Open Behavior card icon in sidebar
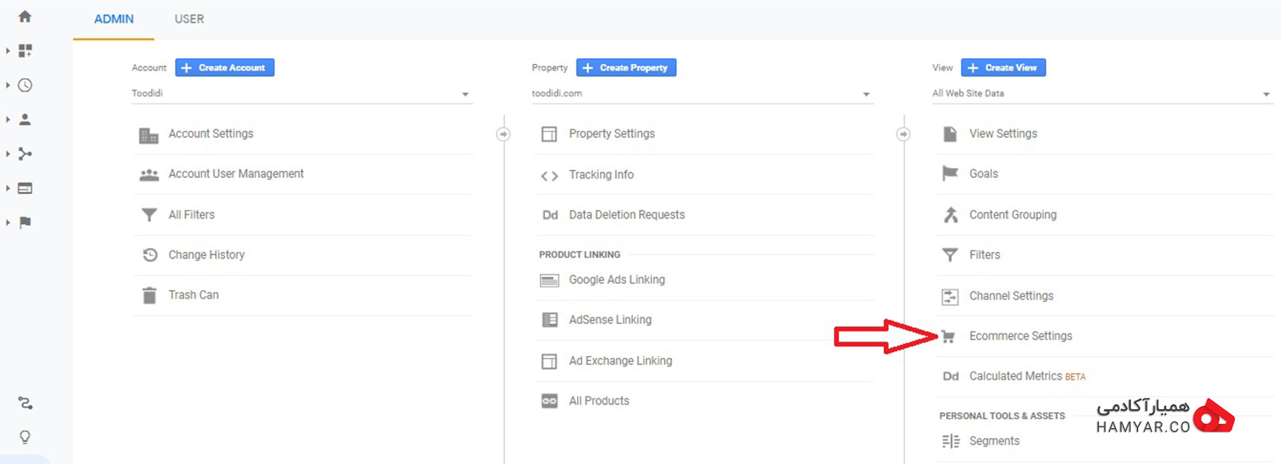Viewport: 1281px width, 464px height. (25, 189)
